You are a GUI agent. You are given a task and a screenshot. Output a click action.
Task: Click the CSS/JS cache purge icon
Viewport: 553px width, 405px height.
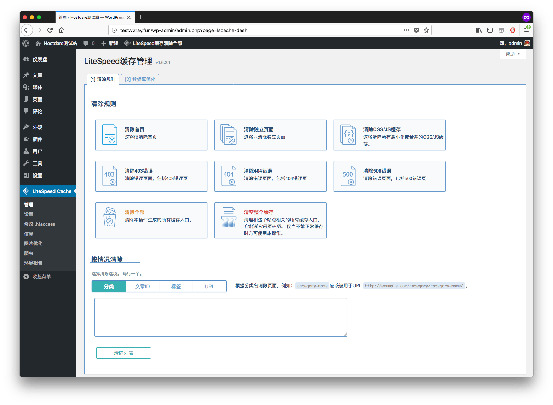(x=348, y=135)
